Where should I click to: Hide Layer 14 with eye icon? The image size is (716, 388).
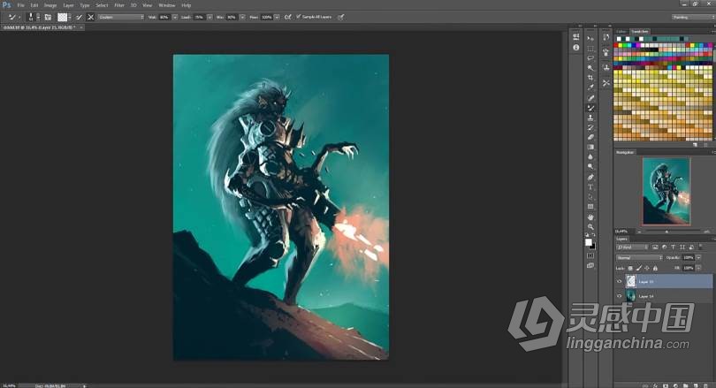(619, 296)
